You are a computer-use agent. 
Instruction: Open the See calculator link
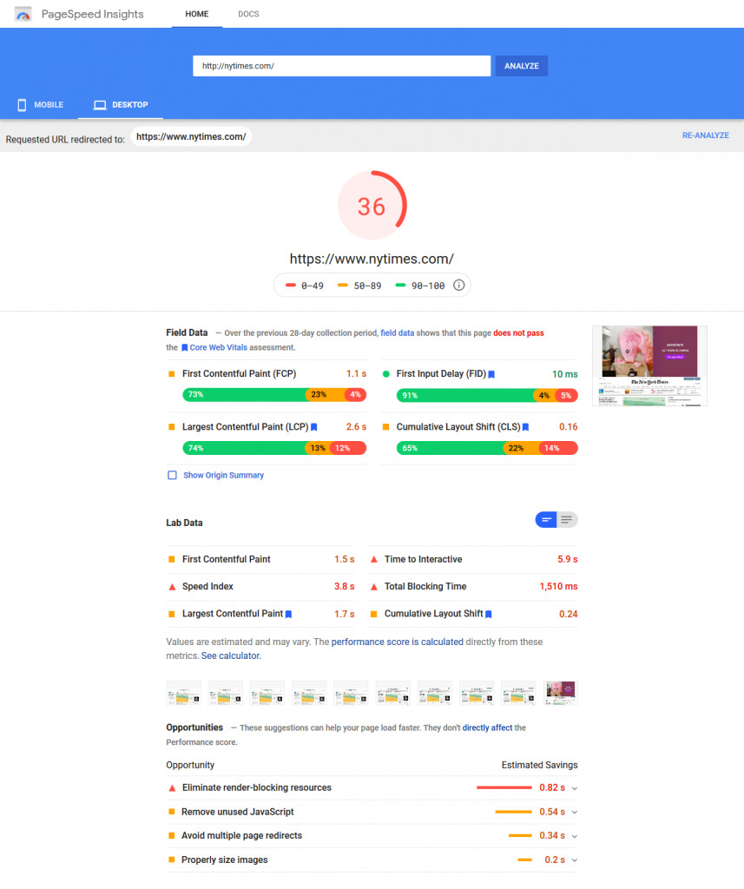tap(230, 656)
